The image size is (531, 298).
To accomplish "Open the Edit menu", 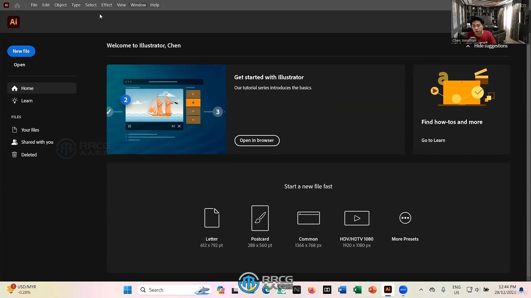I will pyautogui.click(x=46, y=5).
